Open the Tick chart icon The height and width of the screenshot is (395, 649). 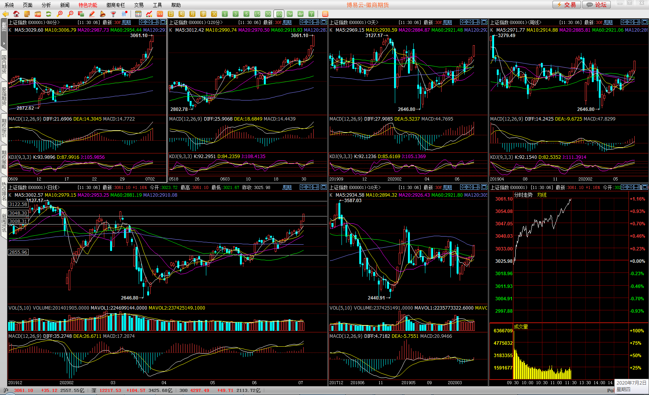tap(160, 14)
